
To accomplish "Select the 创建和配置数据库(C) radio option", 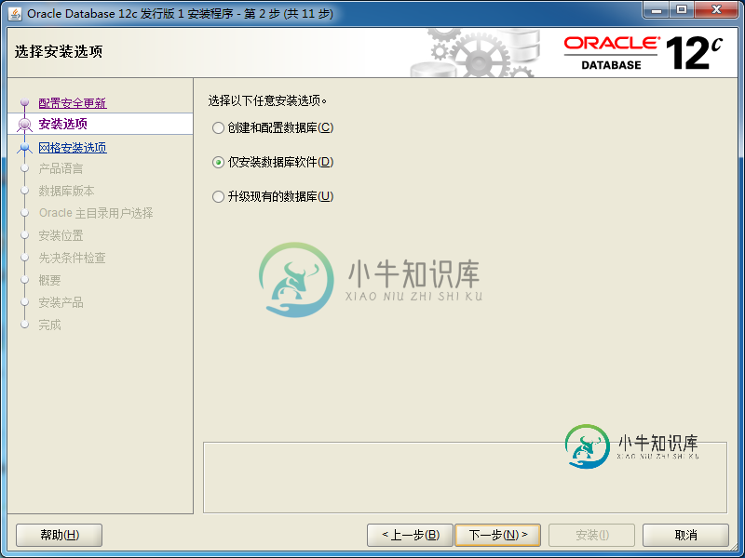I will pos(273,127).
